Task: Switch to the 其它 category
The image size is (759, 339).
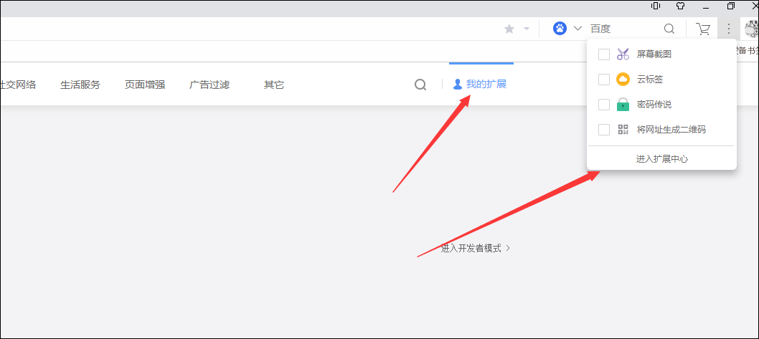Action: pyautogui.click(x=273, y=85)
